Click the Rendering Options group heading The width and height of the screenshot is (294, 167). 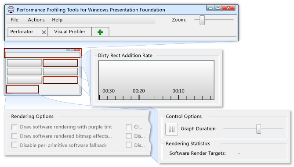coord(32,116)
